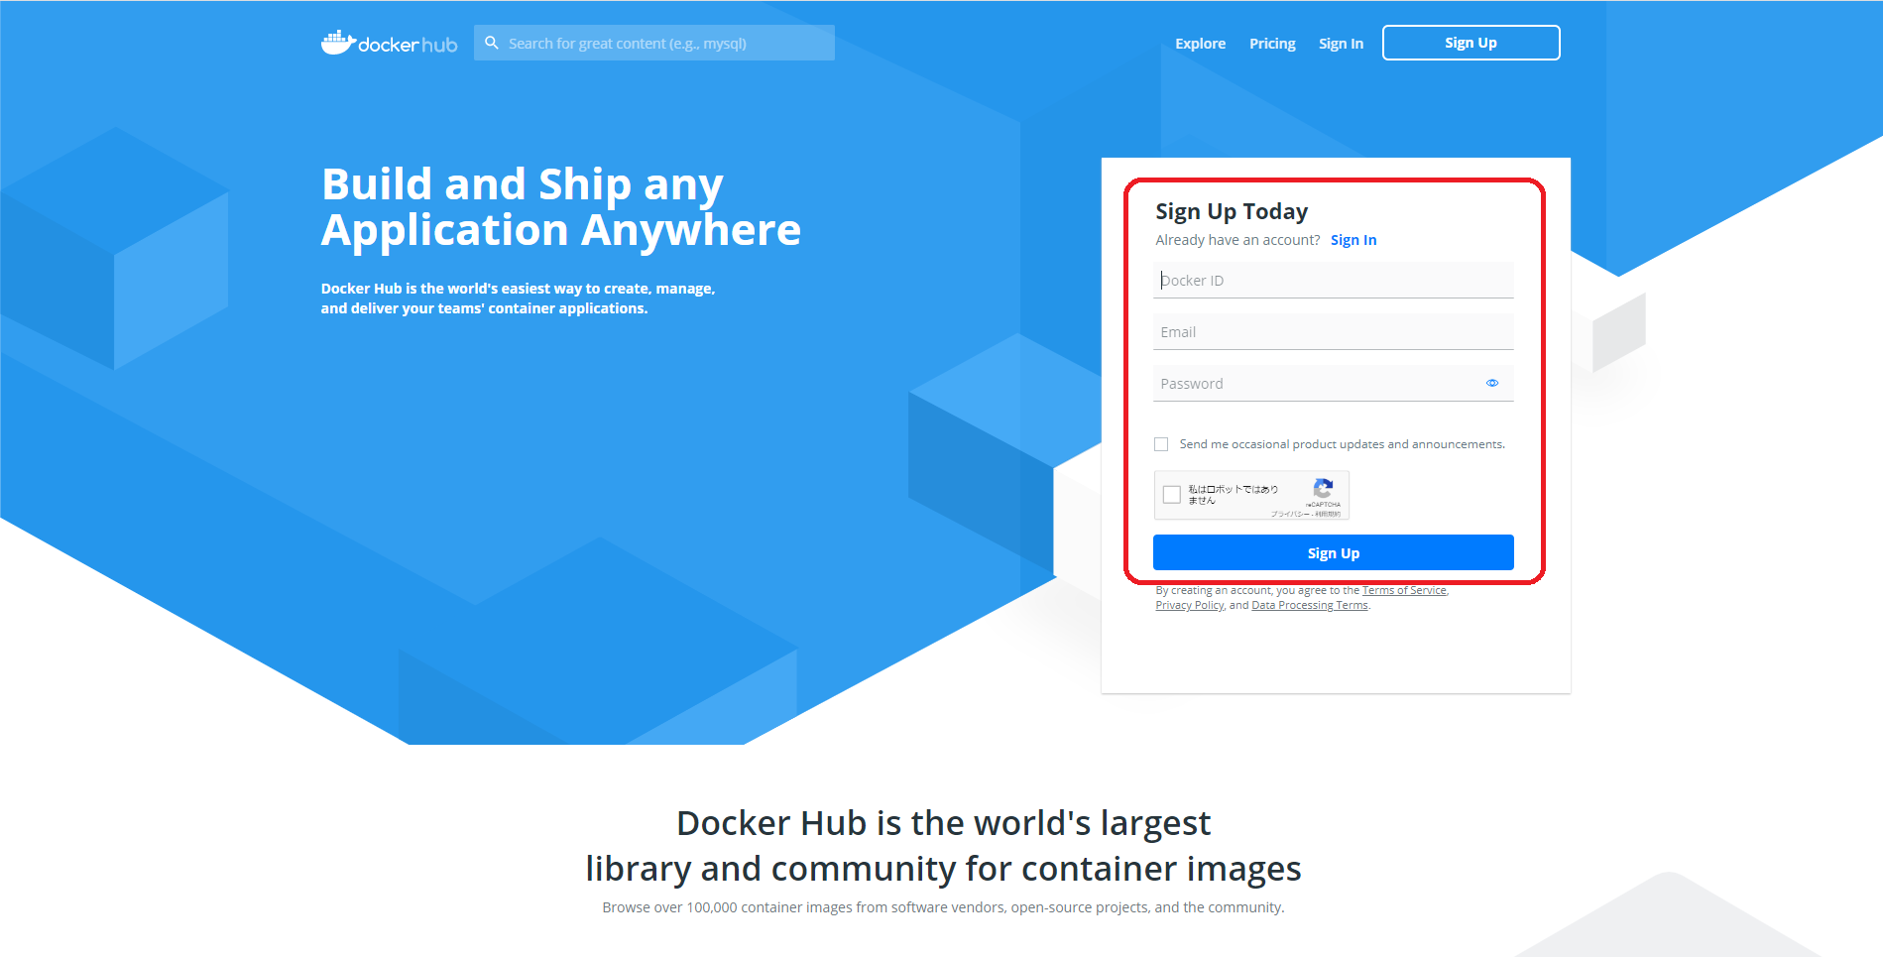This screenshot has height=957, width=1883.
Task: Check the reCAPTCHA 'I'm not a robot' box
Action: [1171, 494]
